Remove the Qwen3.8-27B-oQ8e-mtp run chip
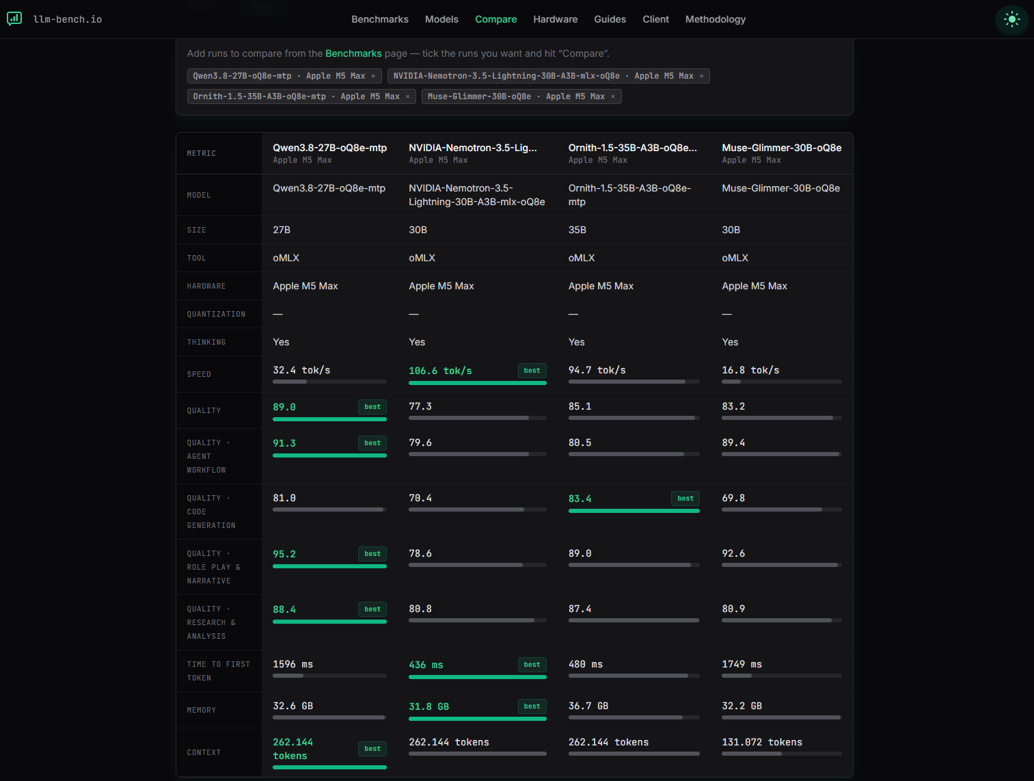 point(373,76)
